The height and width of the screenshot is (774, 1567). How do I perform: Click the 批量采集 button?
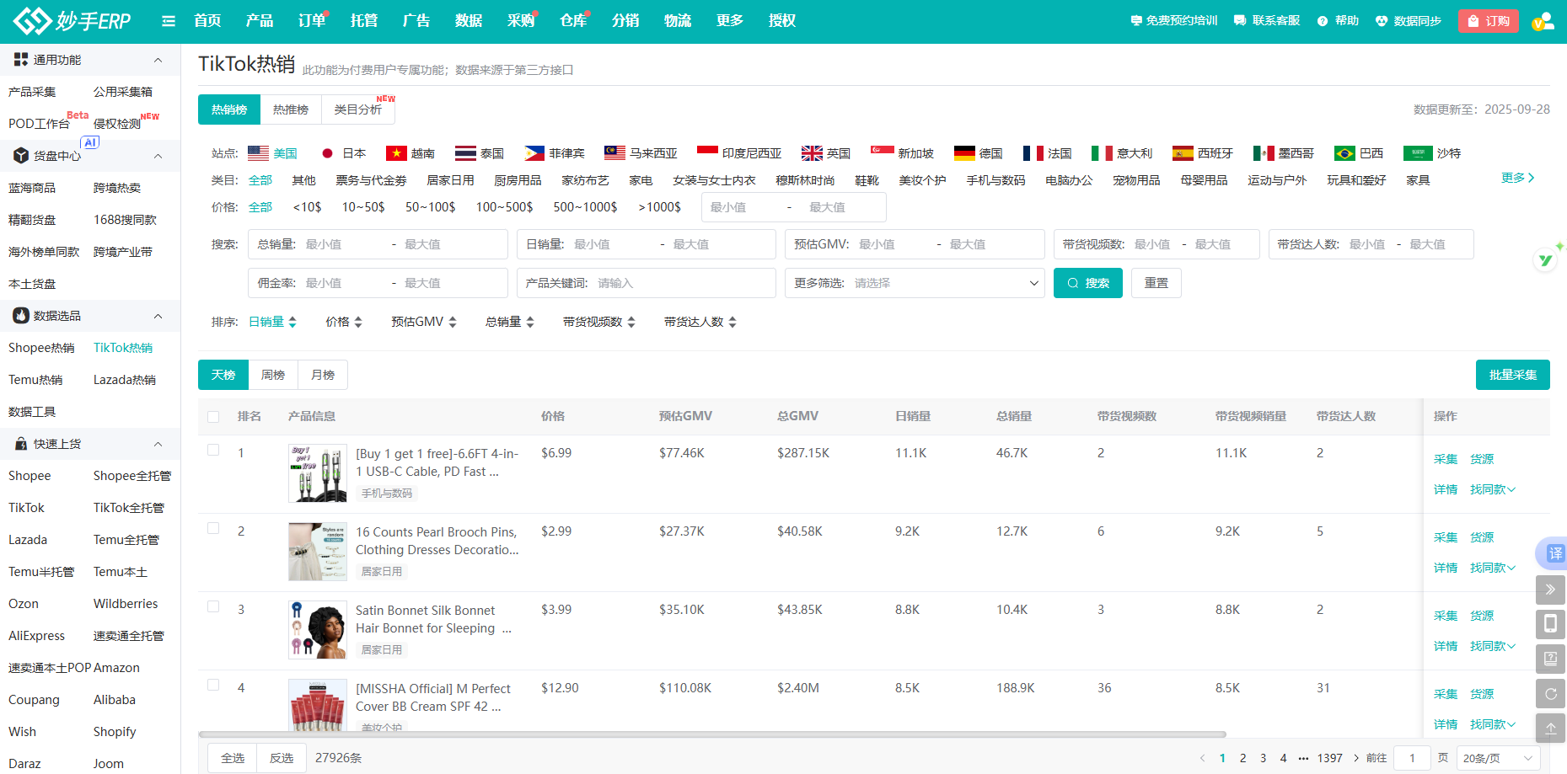tap(1513, 375)
